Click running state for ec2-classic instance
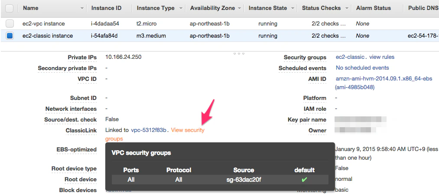The width and height of the screenshot is (439, 196). coord(268,36)
